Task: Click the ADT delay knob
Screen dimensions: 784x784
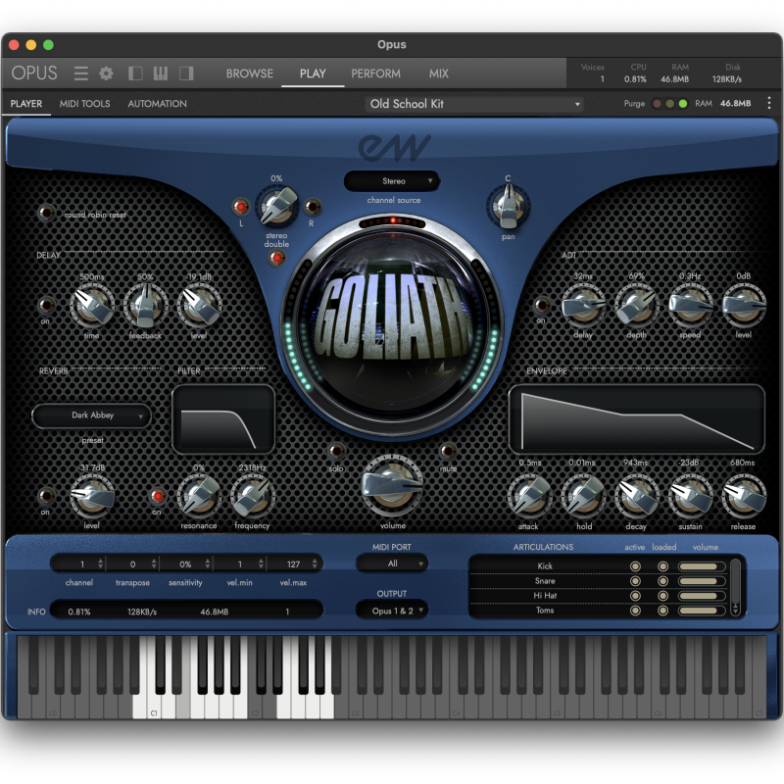Action: pos(583,305)
